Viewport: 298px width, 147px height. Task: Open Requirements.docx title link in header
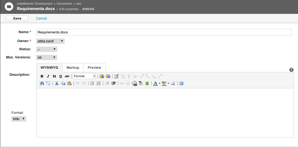36,9
